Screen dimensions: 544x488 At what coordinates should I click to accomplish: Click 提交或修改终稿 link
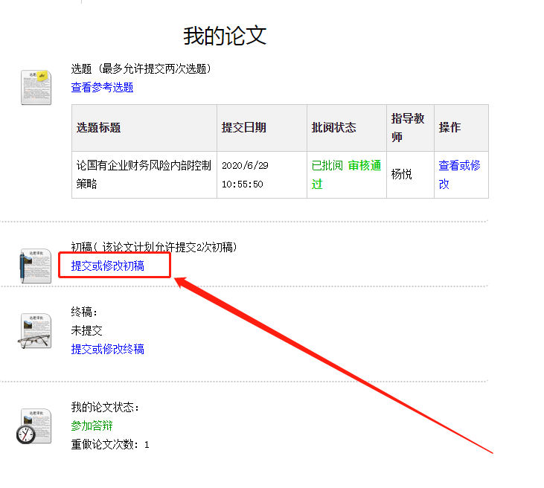[108, 349]
